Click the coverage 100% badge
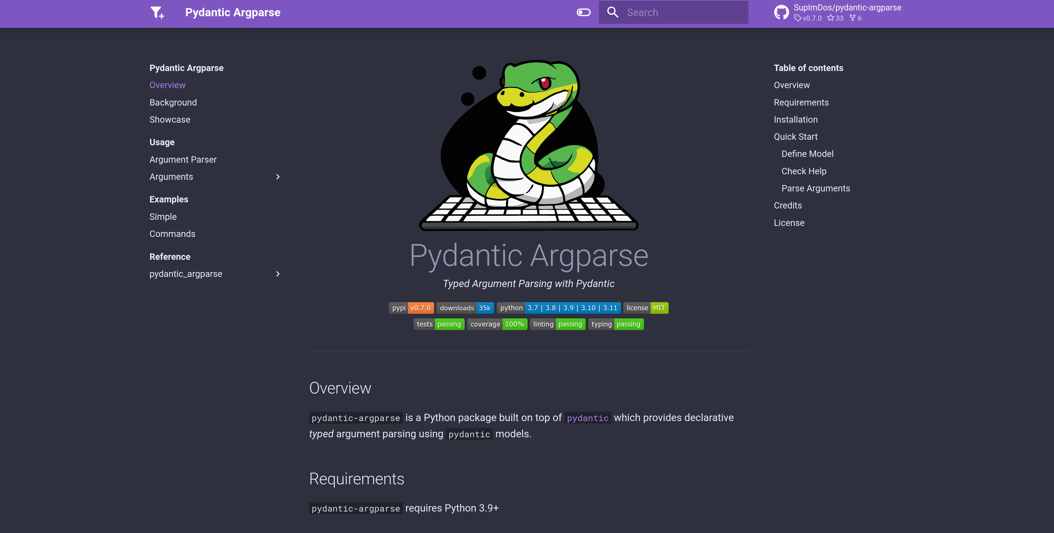The height and width of the screenshot is (533, 1054). pyautogui.click(x=497, y=324)
